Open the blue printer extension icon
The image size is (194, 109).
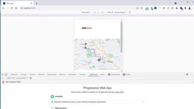tap(147, 8)
